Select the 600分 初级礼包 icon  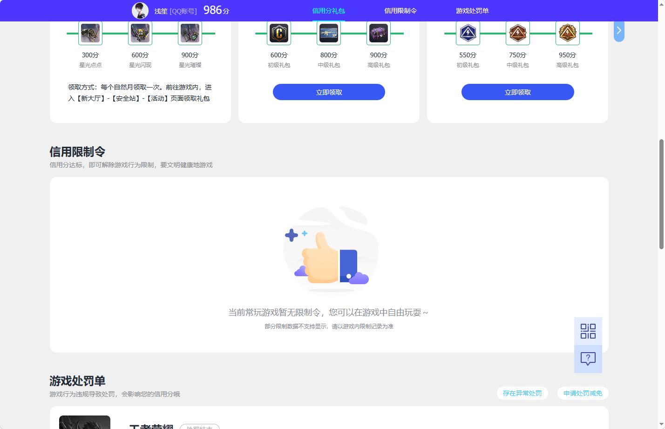coord(279,33)
